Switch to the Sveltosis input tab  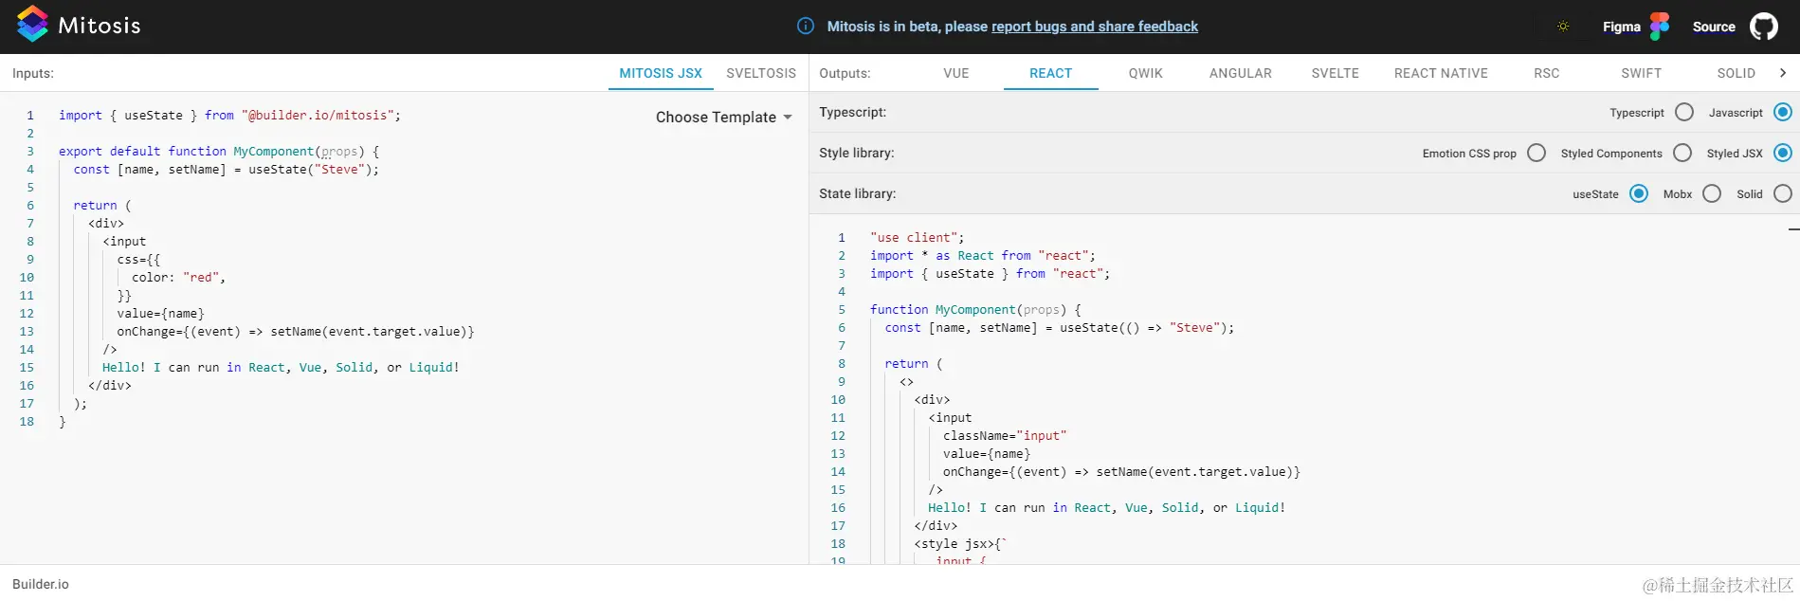761,73
